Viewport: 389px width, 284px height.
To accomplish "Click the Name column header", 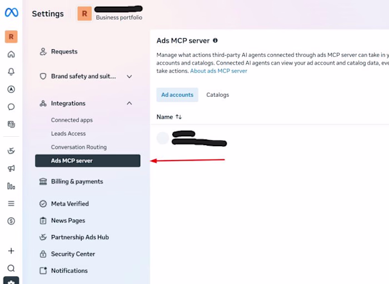I will coord(164,117).
